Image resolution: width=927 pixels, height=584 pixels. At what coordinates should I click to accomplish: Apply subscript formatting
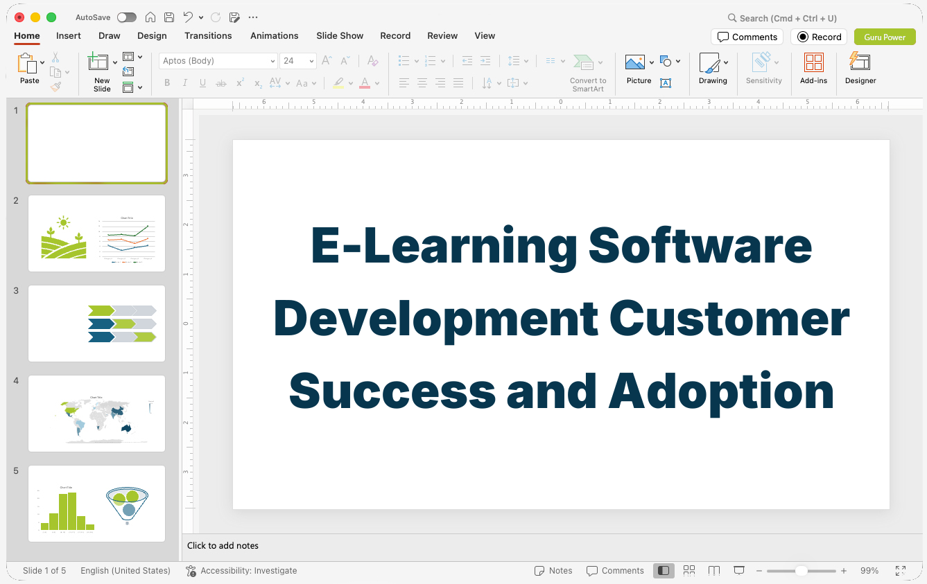pyautogui.click(x=258, y=83)
